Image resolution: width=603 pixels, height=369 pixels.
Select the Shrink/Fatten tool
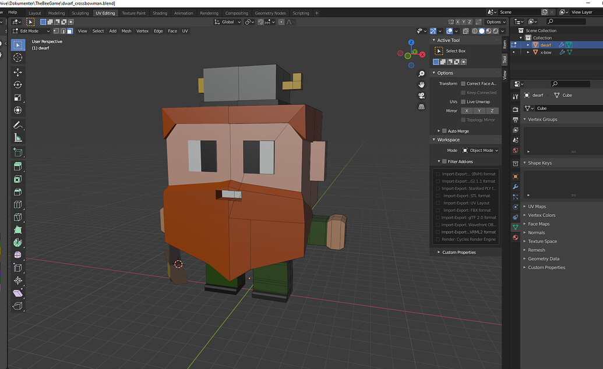pyautogui.click(x=17, y=280)
